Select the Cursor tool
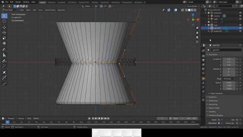The width and height of the screenshot is (243, 137). pyautogui.click(x=4, y=21)
